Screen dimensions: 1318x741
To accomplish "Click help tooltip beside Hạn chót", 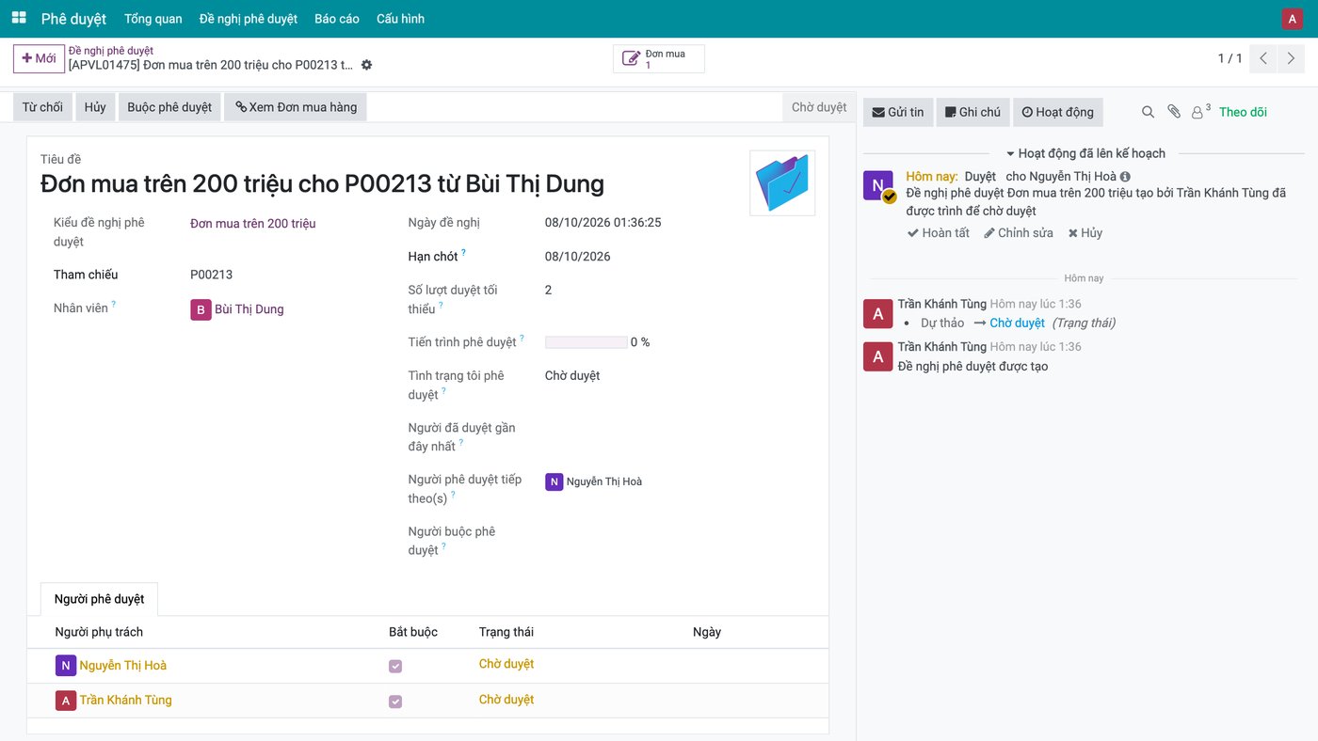I will click(x=463, y=253).
